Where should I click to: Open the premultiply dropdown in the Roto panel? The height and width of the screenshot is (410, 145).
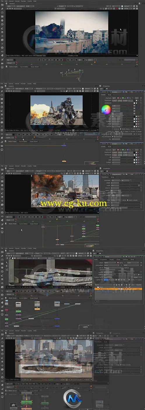tap(112, 266)
